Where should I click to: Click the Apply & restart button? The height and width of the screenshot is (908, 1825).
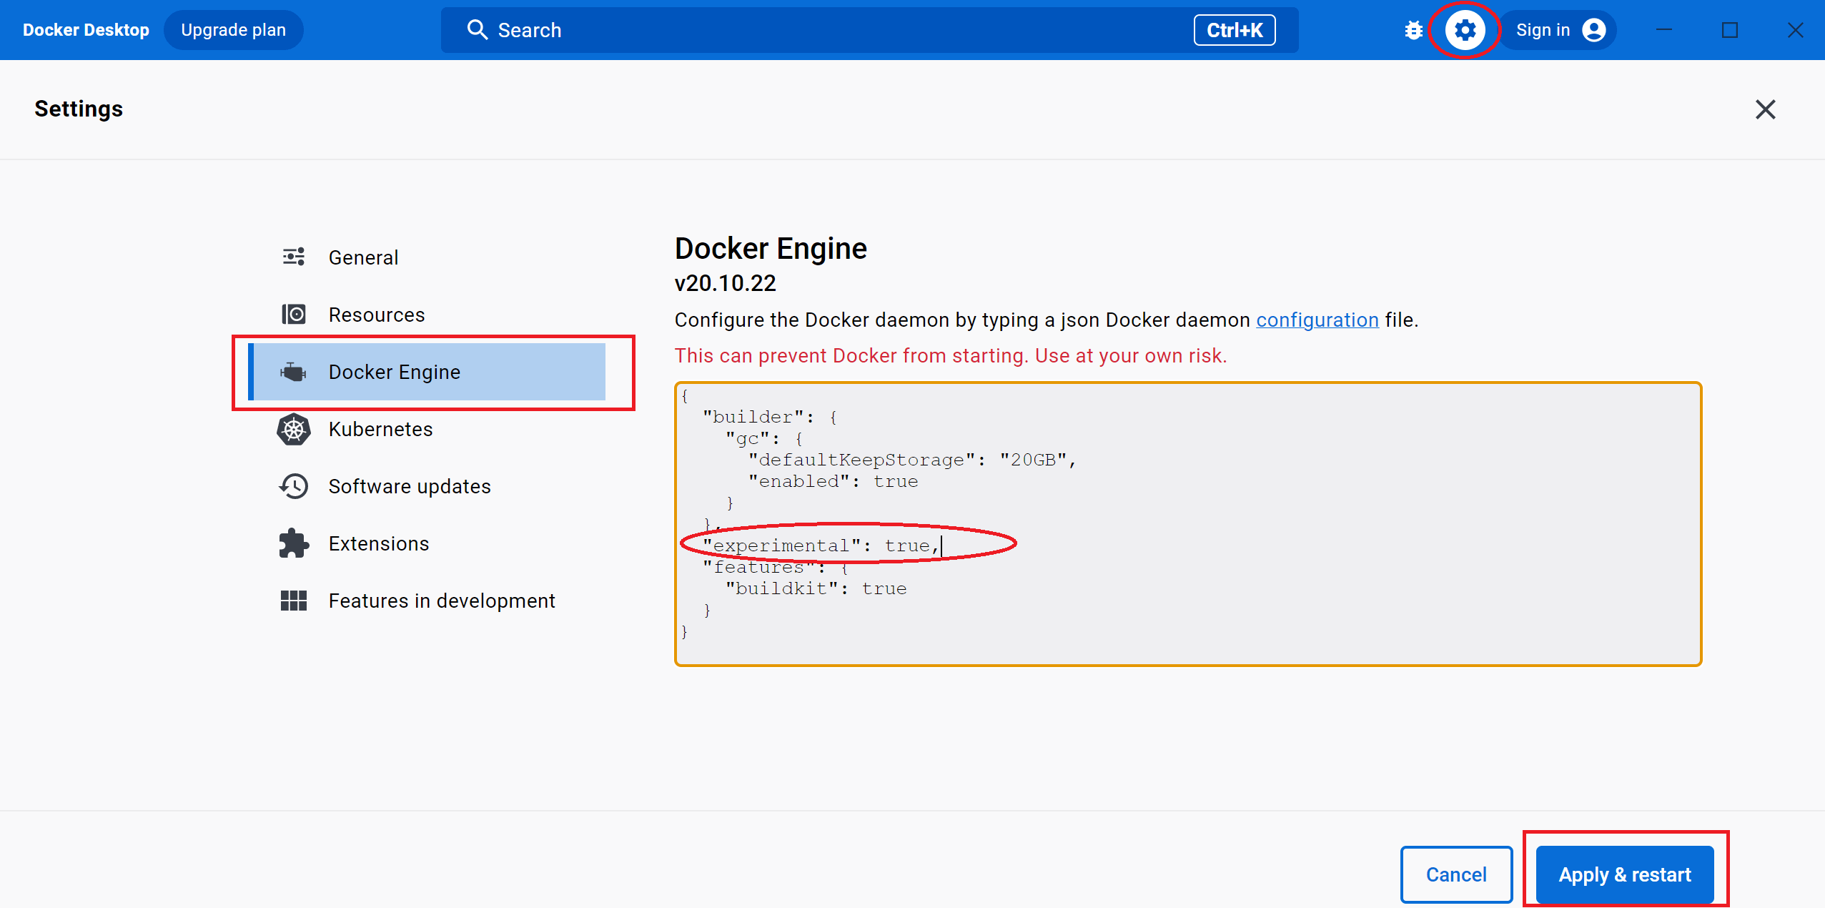[1623, 874]
